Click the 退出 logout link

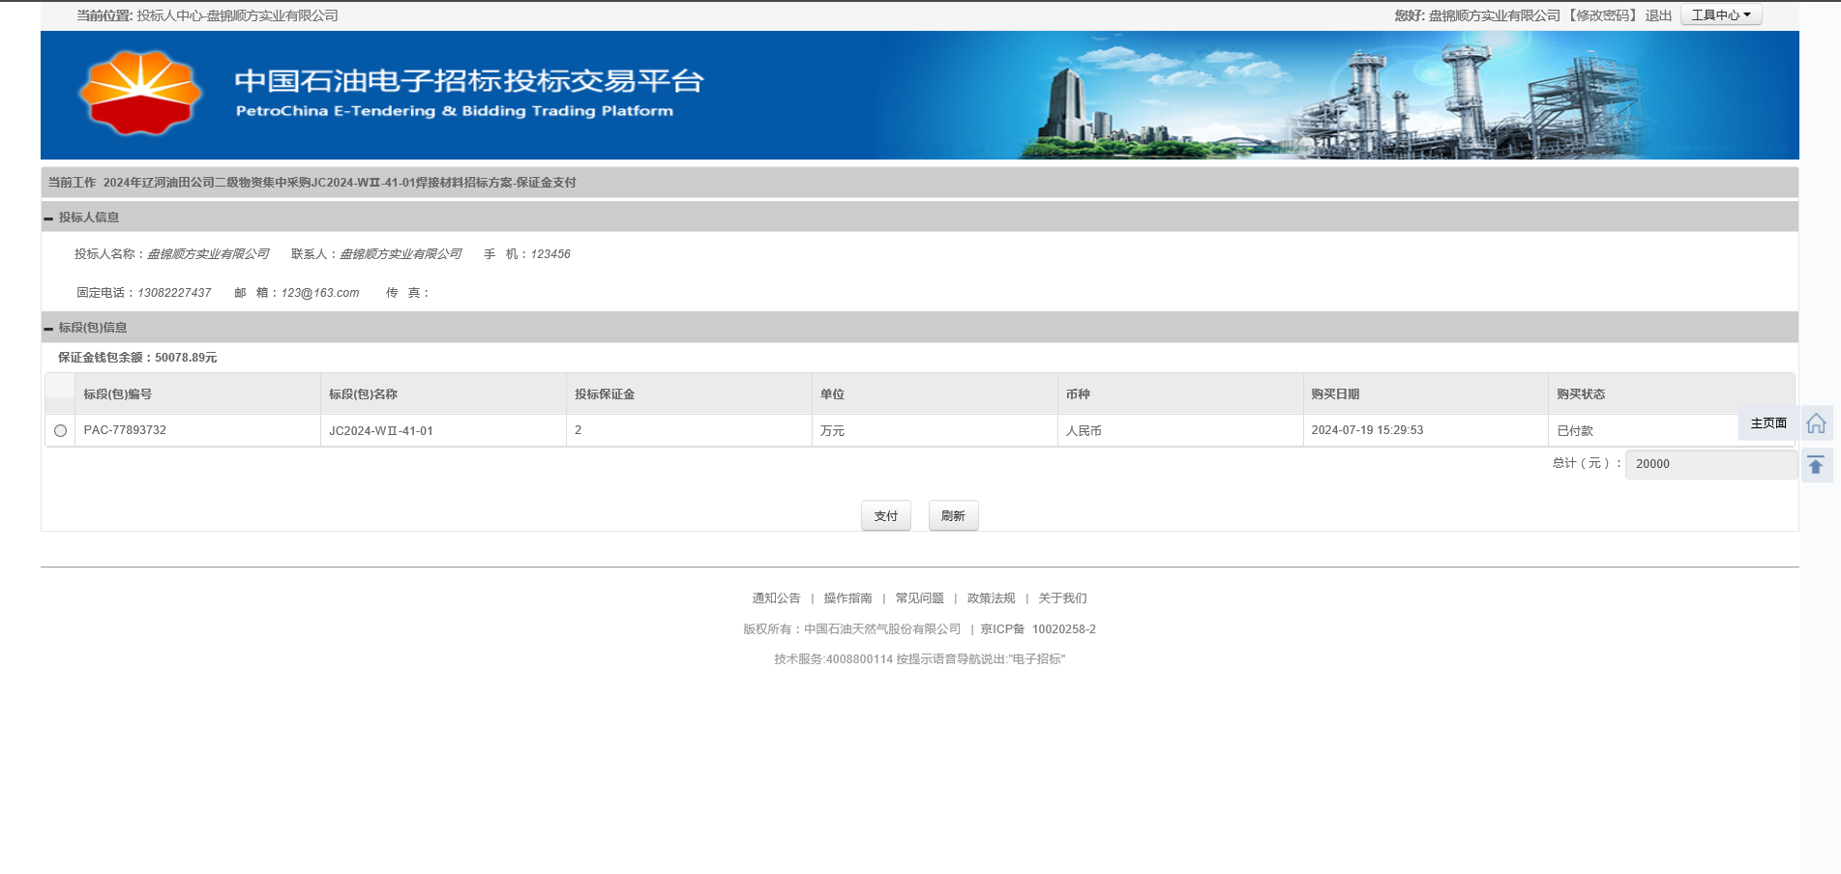click(1659, 15)
